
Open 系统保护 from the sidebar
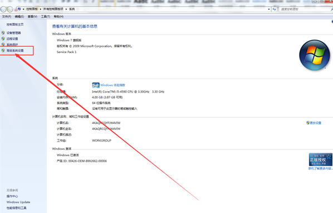click(12, 45)
